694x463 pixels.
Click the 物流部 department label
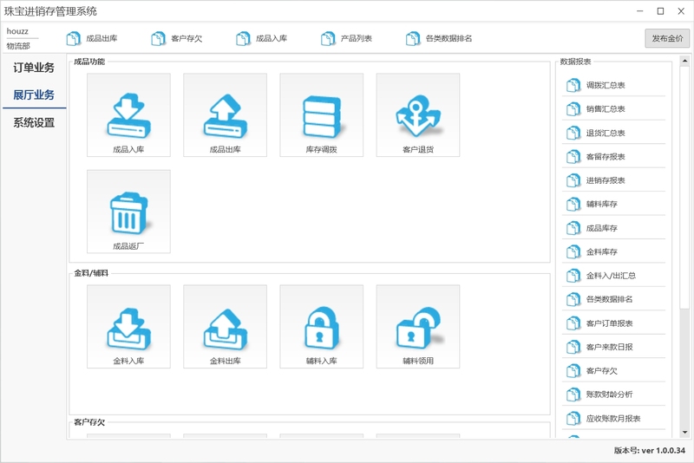[18, 46]
